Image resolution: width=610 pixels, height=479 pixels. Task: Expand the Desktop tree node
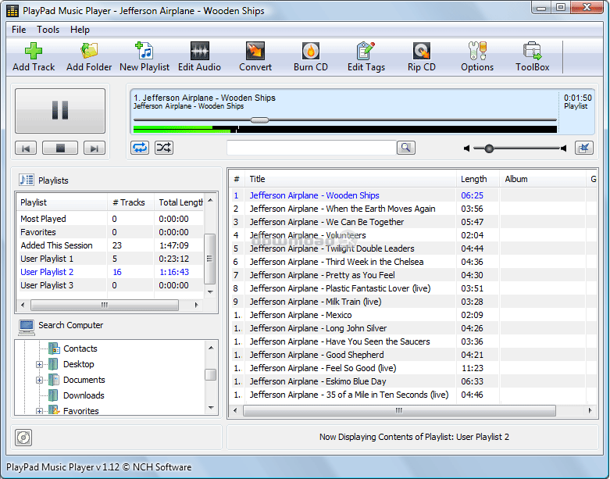point(40,364)
